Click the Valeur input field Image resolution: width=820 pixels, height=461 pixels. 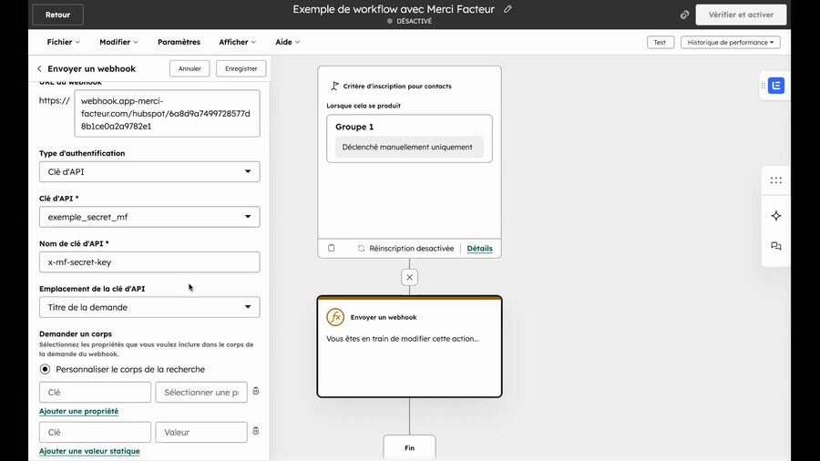tap(201, 432)
